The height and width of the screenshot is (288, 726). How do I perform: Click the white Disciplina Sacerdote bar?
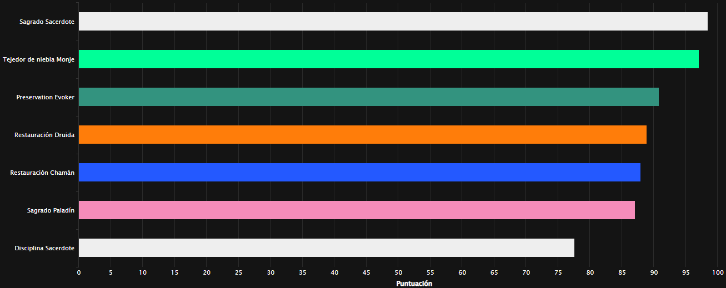coord(326,248)
